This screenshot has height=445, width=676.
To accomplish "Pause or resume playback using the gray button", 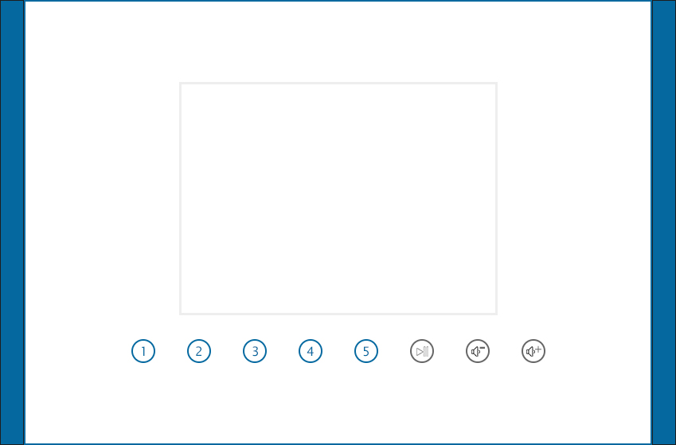I will point(422,351).
